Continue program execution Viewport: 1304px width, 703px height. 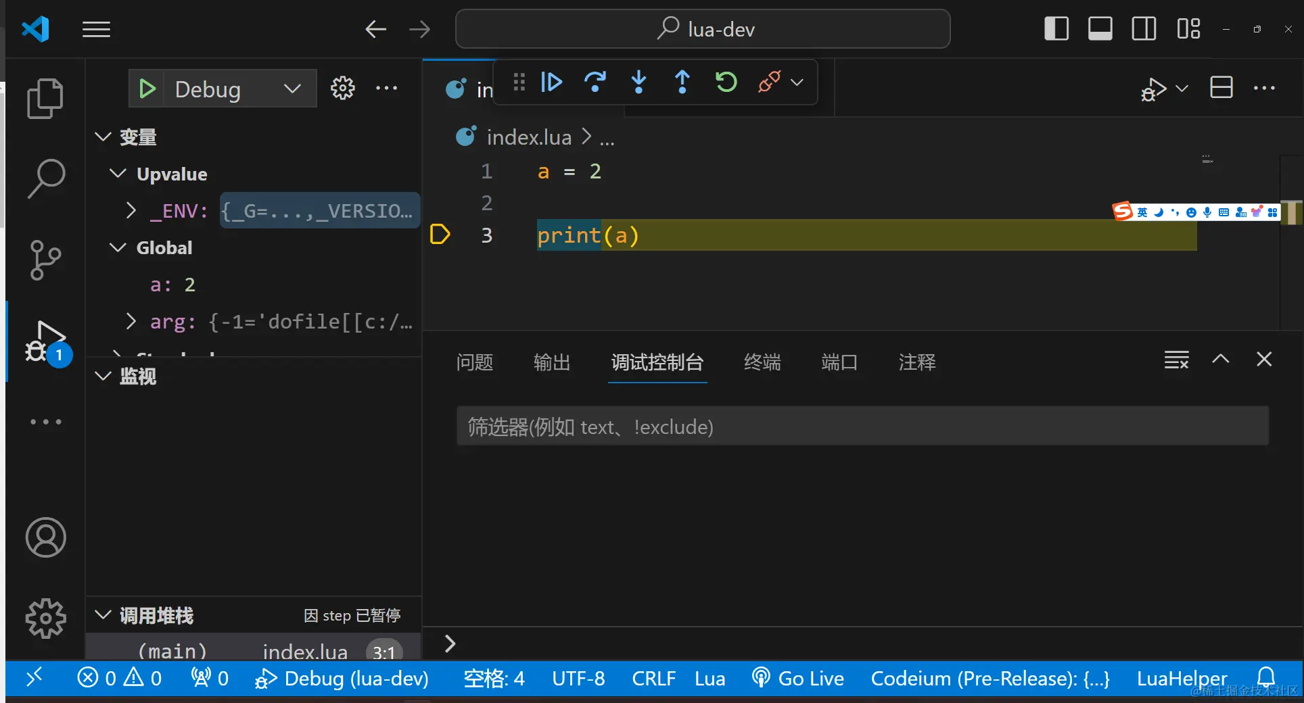551,82
